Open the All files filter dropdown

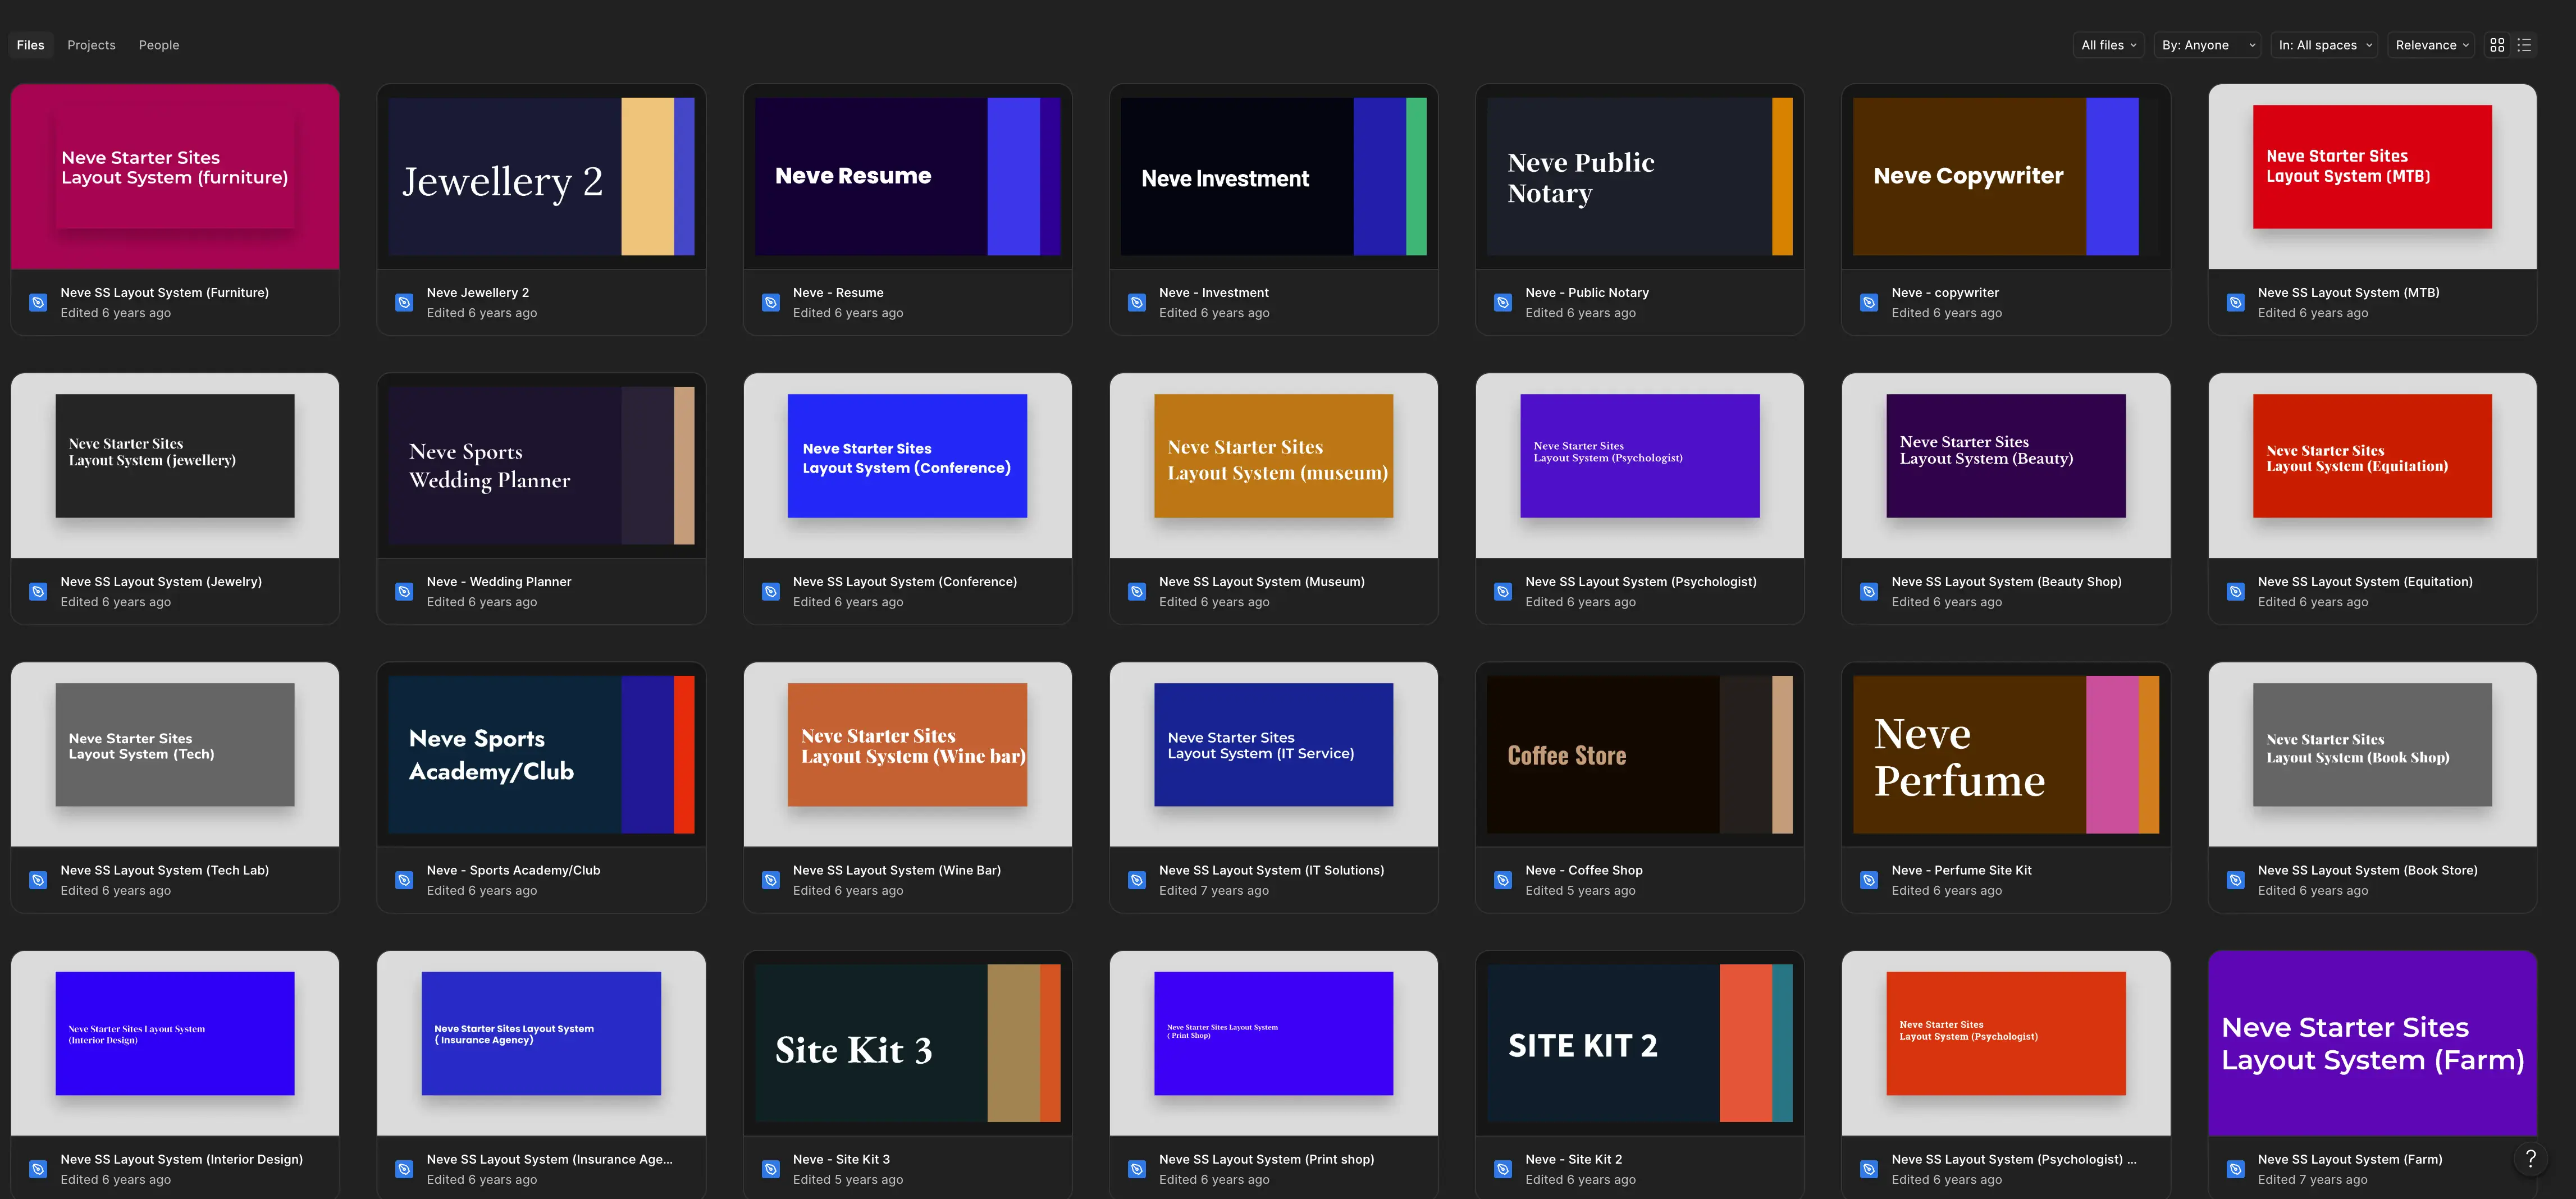pyautogui.click(x=2108, y=45)
